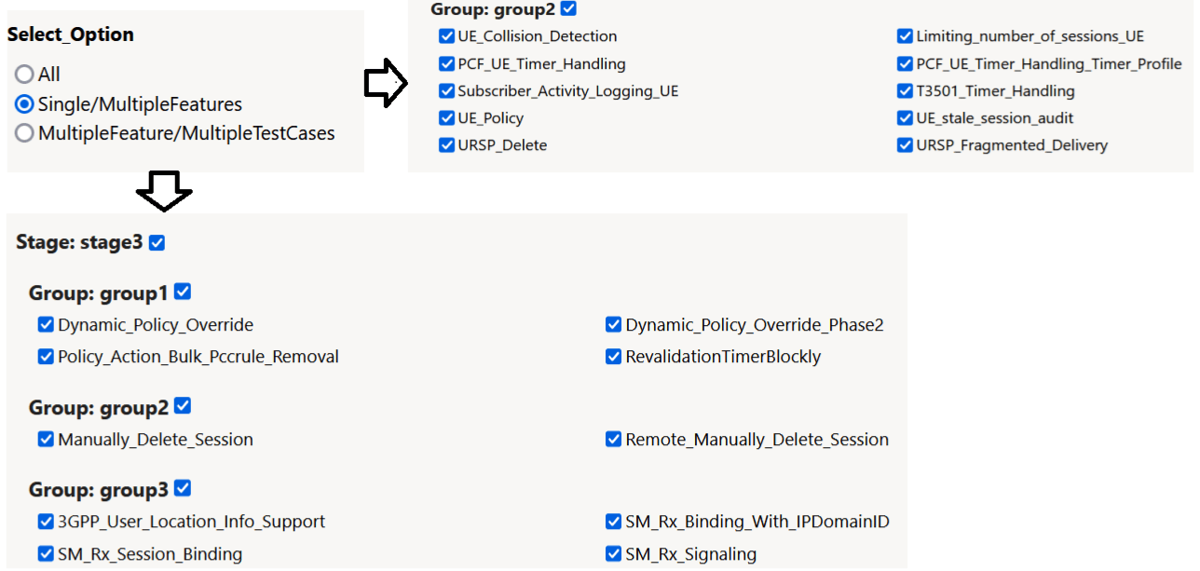Toggle RevalidationTimerBlockly checkbox
The height and width of the screenshot is (571, 1200).
tap(613, 357)
